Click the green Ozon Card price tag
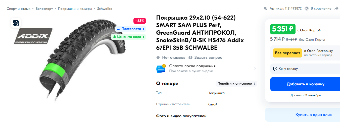Image resolution: width=340 pixels, height=124 pixels. point(282,29)
